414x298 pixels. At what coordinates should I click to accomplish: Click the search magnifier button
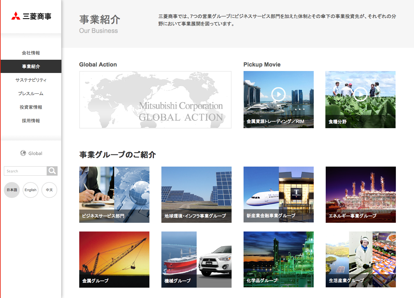click(x=52, y=171)
